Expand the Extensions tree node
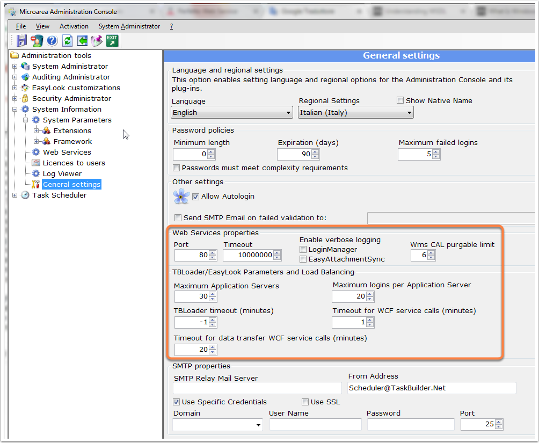Screen dimensions: 539x443 36,130
